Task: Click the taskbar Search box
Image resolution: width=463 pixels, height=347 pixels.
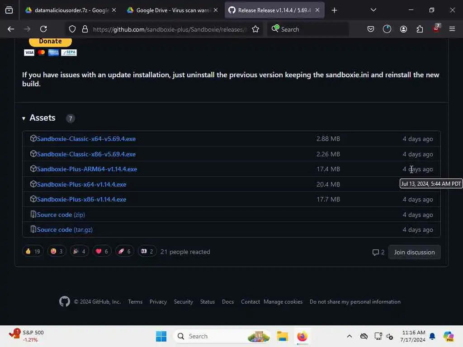Action: [x=222, y=336]
